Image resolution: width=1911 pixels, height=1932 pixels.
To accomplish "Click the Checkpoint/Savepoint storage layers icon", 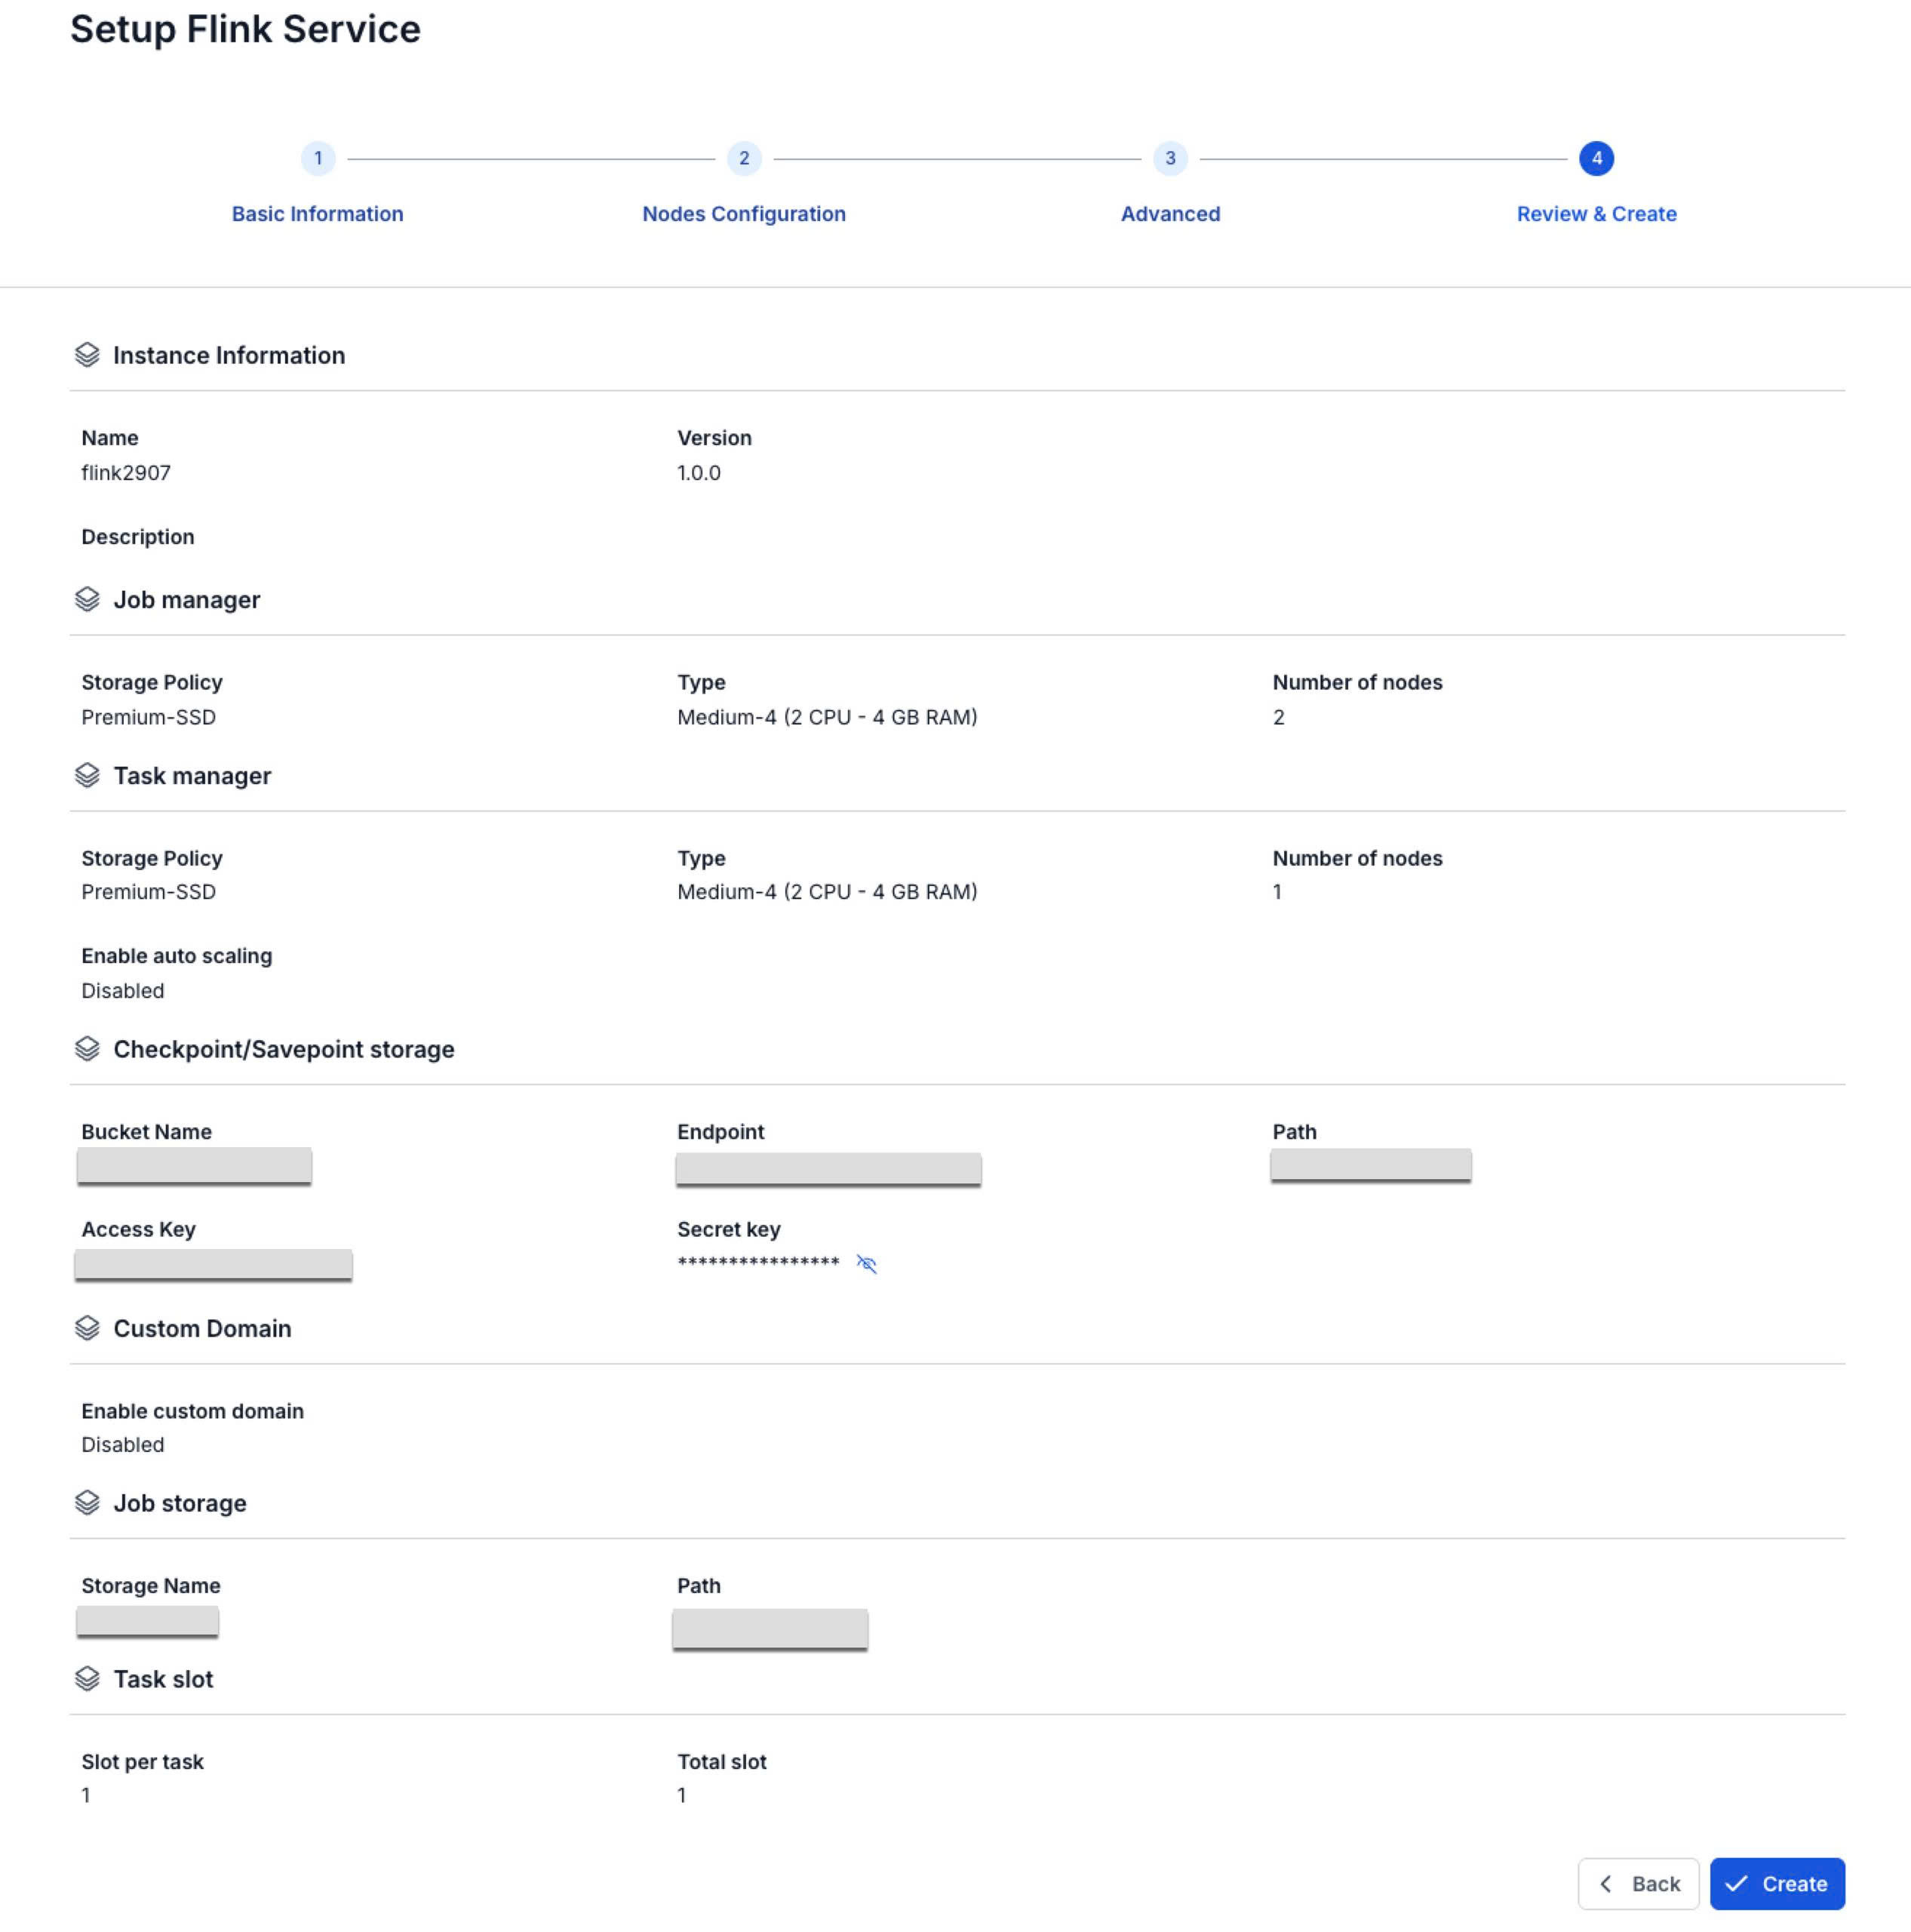I will [87, 1049].
